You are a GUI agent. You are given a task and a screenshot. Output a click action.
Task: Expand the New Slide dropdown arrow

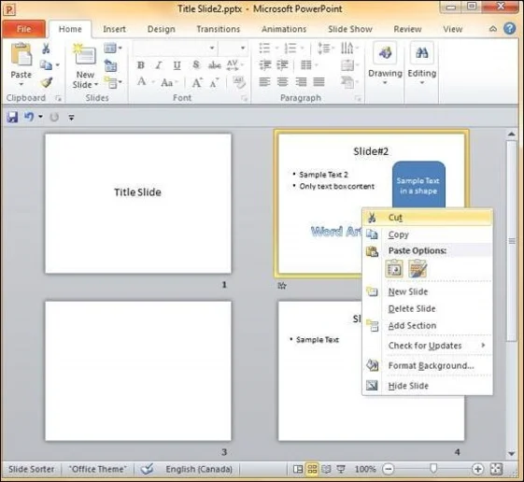96,85
